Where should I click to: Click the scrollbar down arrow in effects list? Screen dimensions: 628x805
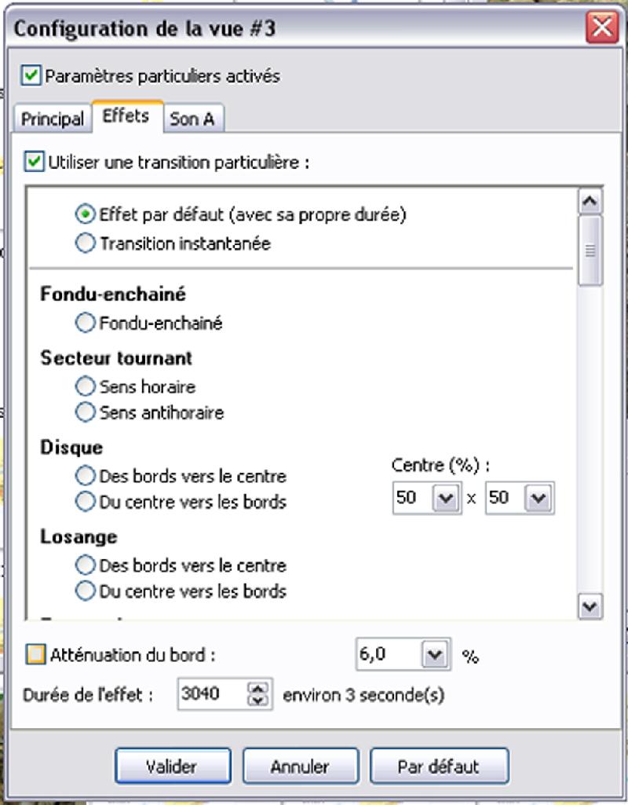tap(590, 607)
